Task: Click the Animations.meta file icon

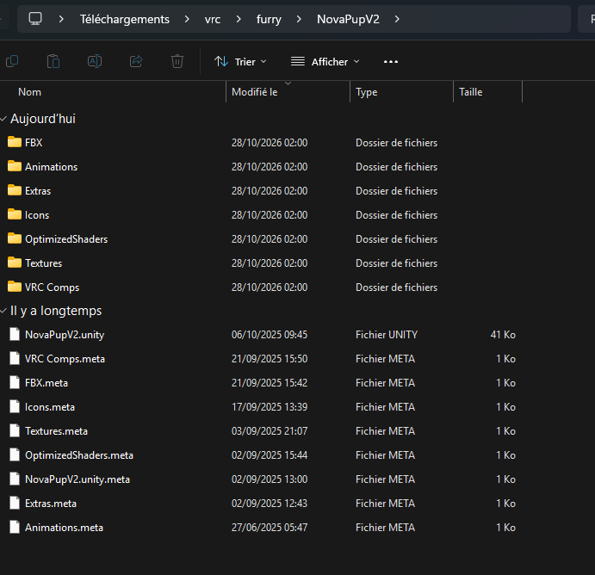Action: click(x=15, y=527)
